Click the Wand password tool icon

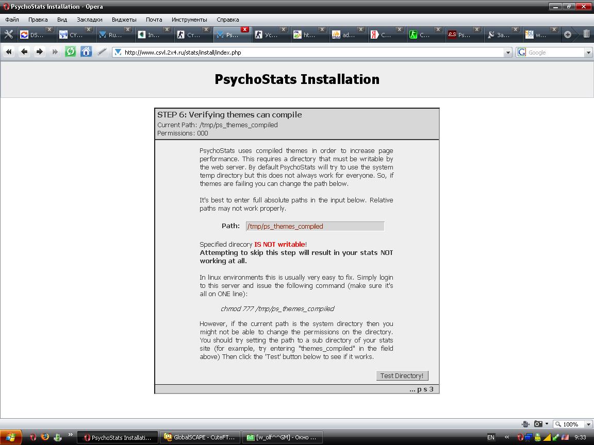coord(102,52)
